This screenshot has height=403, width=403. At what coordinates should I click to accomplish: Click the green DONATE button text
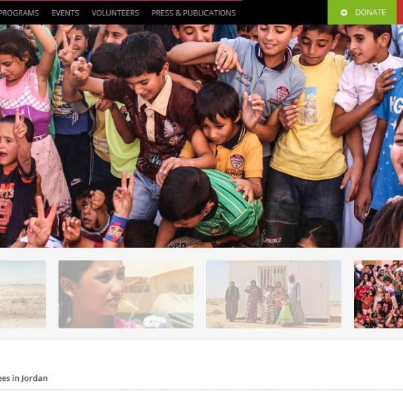coord(370,12)
